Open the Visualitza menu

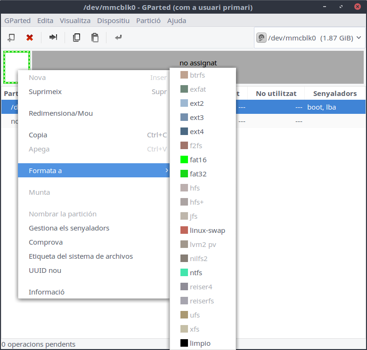pos(75,21)
